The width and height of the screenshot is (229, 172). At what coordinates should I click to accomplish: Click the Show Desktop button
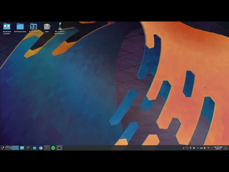226,148
